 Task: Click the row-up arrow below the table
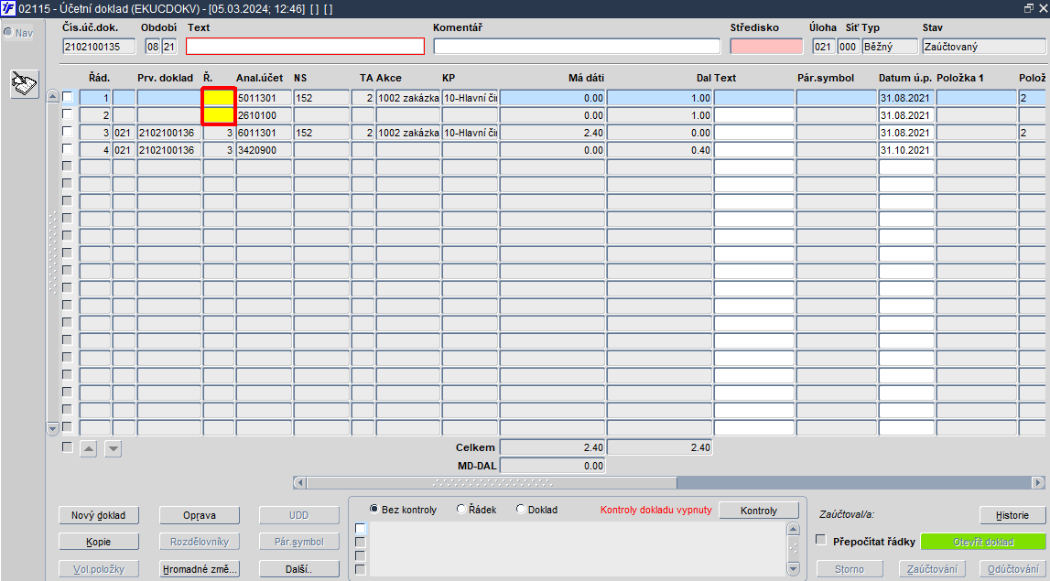point(89,448)
